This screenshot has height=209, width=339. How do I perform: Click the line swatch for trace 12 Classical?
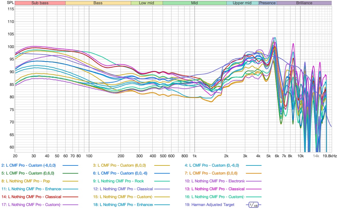click(x=162, y=189)
